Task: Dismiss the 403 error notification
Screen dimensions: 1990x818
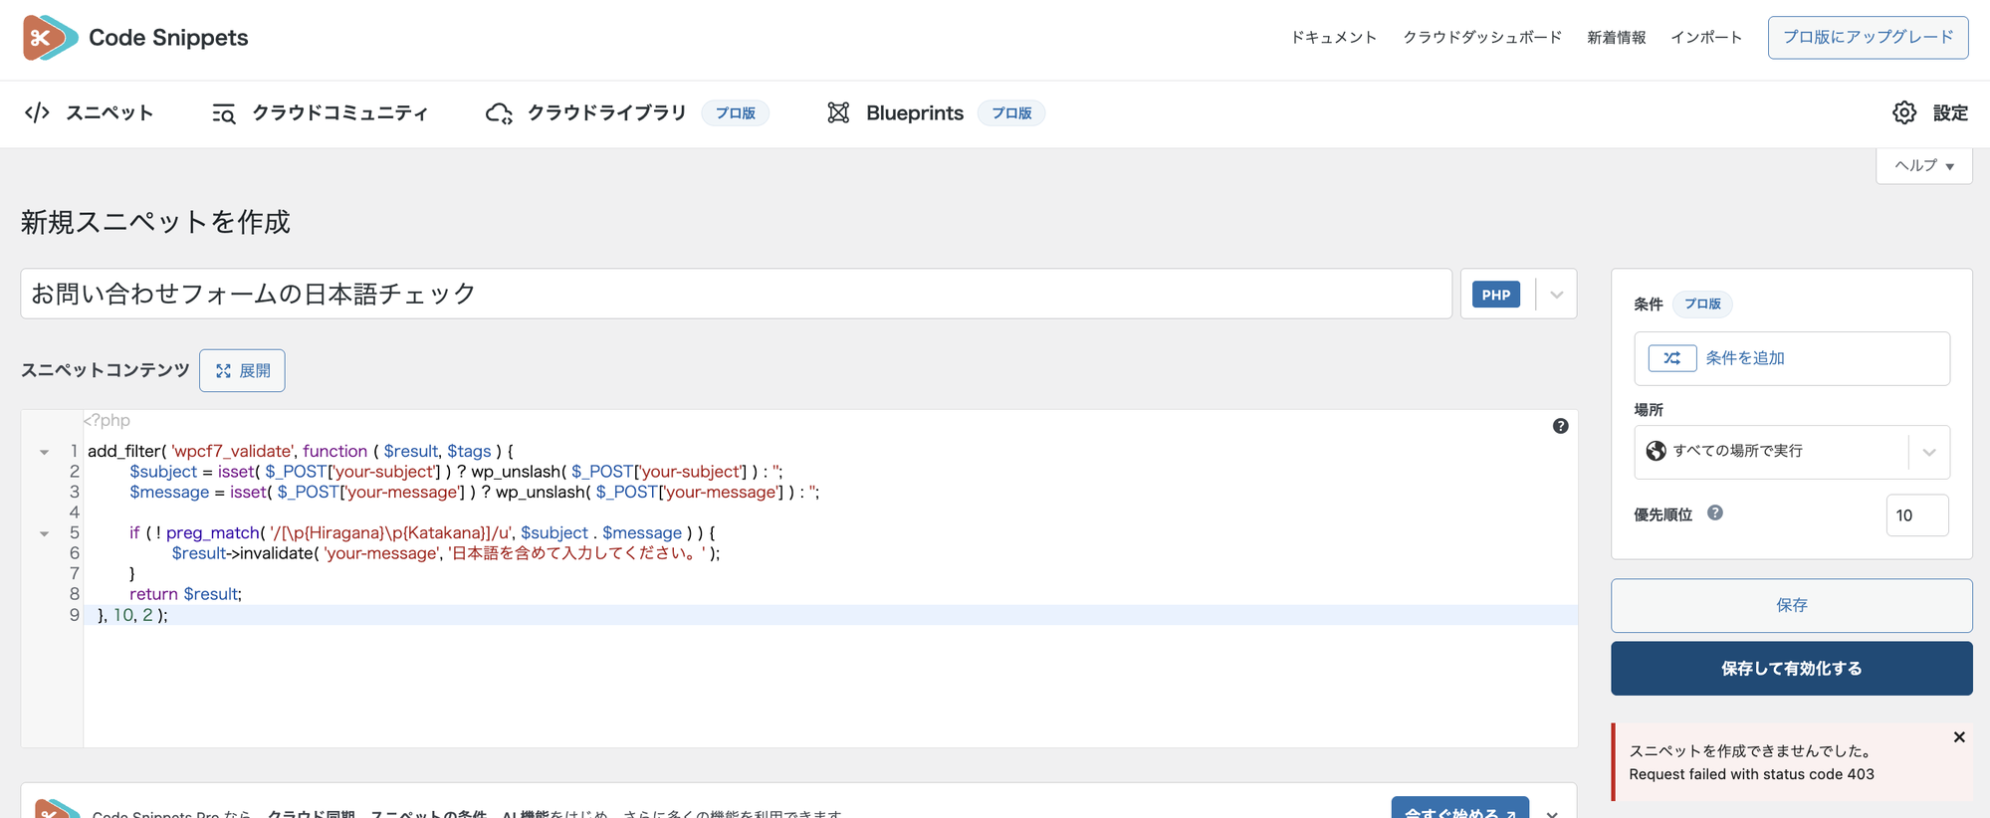Action: pyautogui.click(x=1958, y=737)
